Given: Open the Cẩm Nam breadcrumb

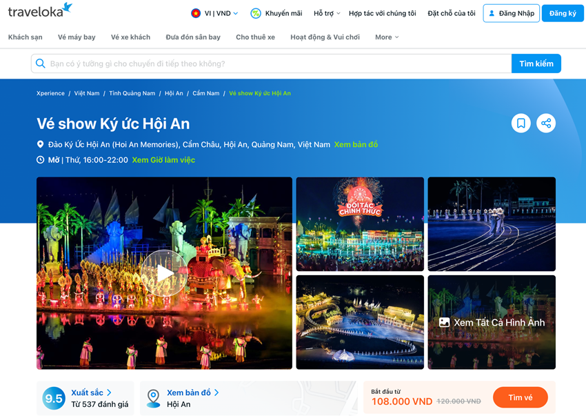Looking at the screenshot, I should pos(206,94).
